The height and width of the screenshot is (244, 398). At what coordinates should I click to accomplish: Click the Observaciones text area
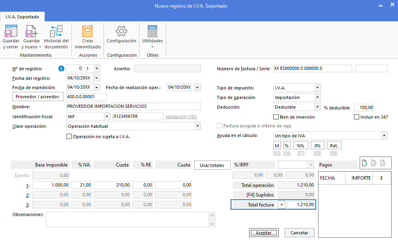tap(127, 219)
